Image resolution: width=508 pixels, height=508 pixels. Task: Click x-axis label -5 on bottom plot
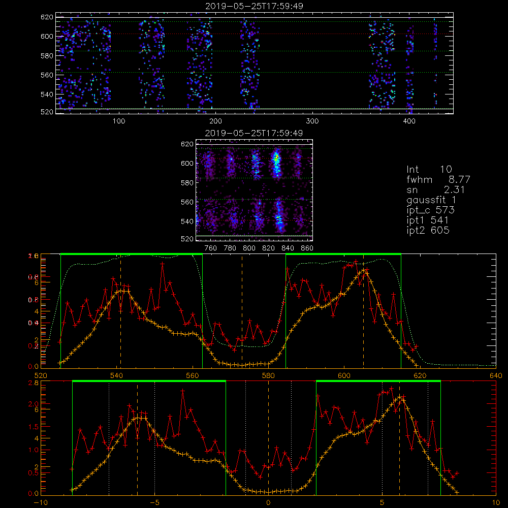pyautogui.click(x=154, y=503)
